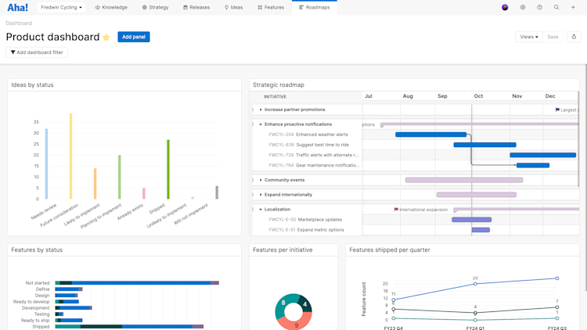The image size is (587, 330).
Task: Click the Planning to implement bar
Action: pos(120,177)
